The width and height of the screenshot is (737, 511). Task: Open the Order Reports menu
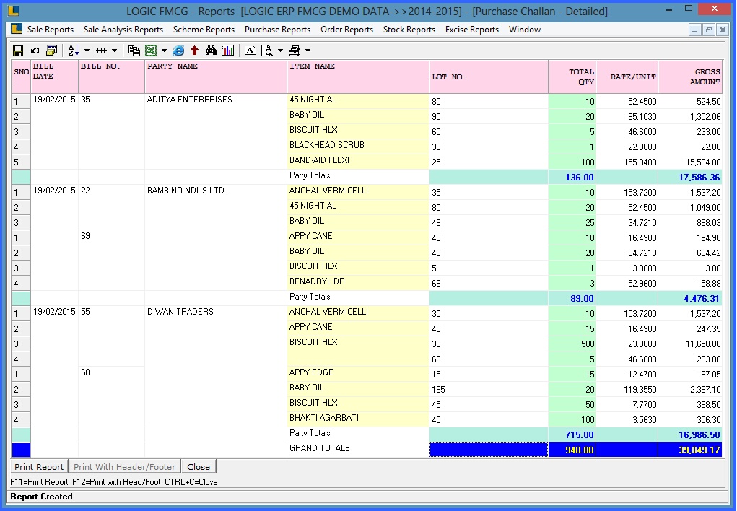pos(347,29)
